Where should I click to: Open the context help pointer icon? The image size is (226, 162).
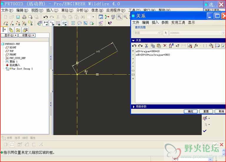[110, 23]
